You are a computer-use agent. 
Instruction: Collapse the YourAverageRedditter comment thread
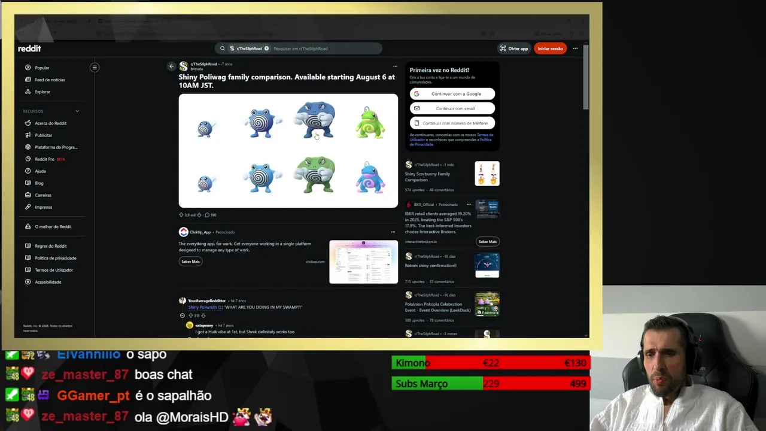183,315
